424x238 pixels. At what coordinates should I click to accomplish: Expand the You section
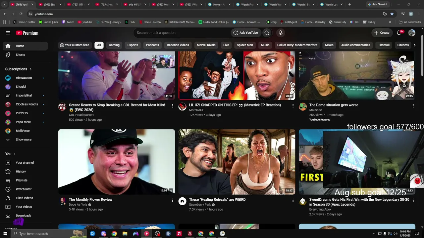coord(11,154)
